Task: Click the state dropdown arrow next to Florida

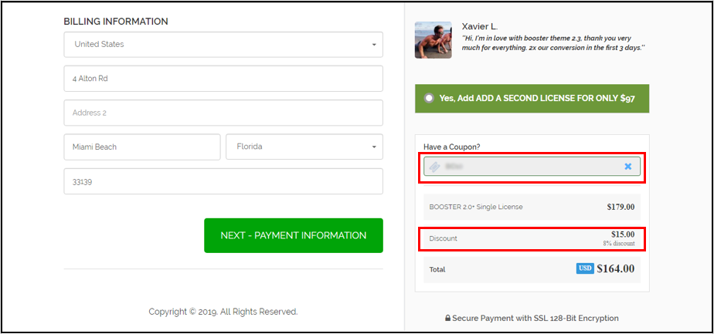Action: click(374, 147)
